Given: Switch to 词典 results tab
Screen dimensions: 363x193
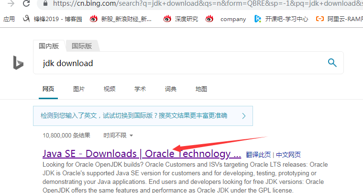Looking at the screenshot, I should 170,89.
